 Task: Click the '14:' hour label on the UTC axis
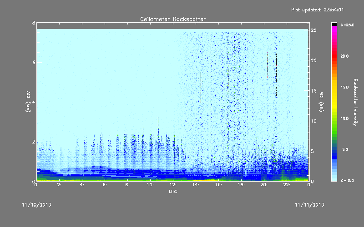196,185
